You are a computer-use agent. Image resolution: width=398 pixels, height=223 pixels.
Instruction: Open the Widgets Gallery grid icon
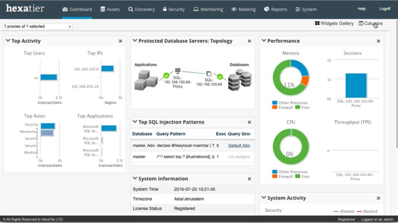pyautogui.click(x=317, y=23)
